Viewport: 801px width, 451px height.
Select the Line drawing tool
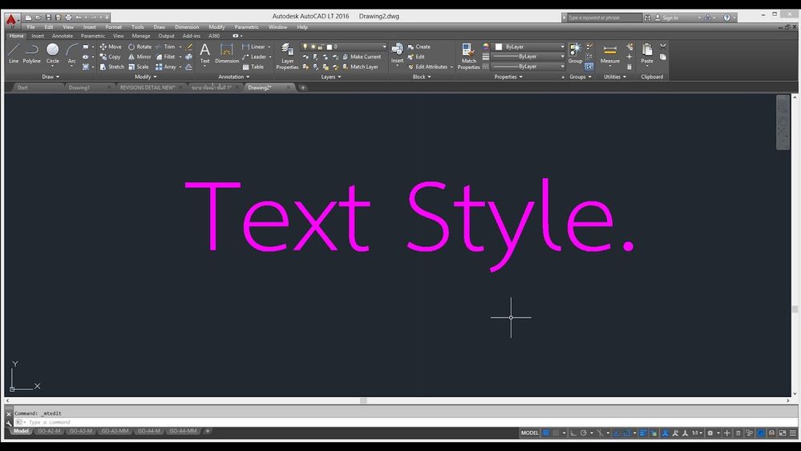tap(14, 53)
